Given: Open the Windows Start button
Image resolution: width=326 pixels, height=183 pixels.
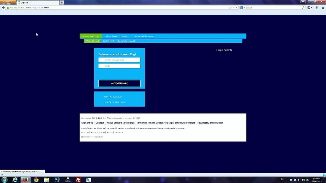Looking at the screenshot, I should click(4, 180).
